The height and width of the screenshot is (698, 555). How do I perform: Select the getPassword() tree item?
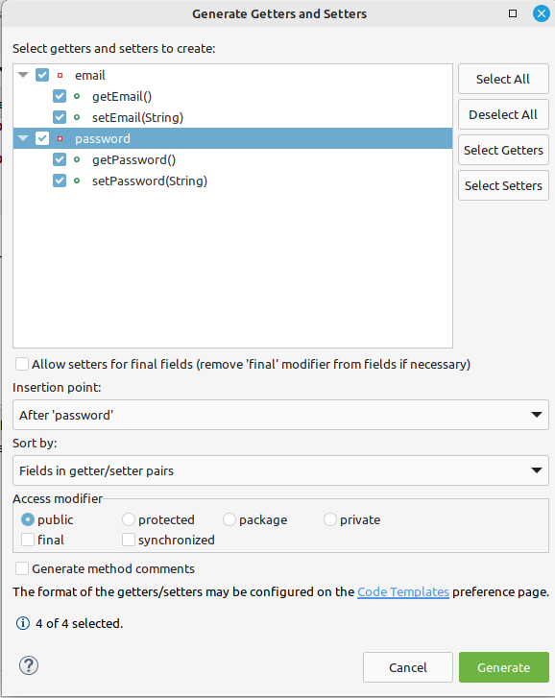tap(134, 159)
